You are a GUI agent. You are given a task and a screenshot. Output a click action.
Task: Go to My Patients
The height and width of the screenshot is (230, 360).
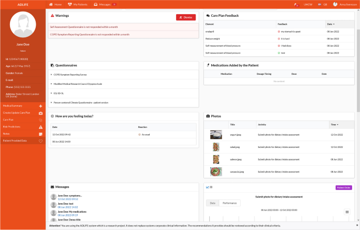(x=78, y=4)
